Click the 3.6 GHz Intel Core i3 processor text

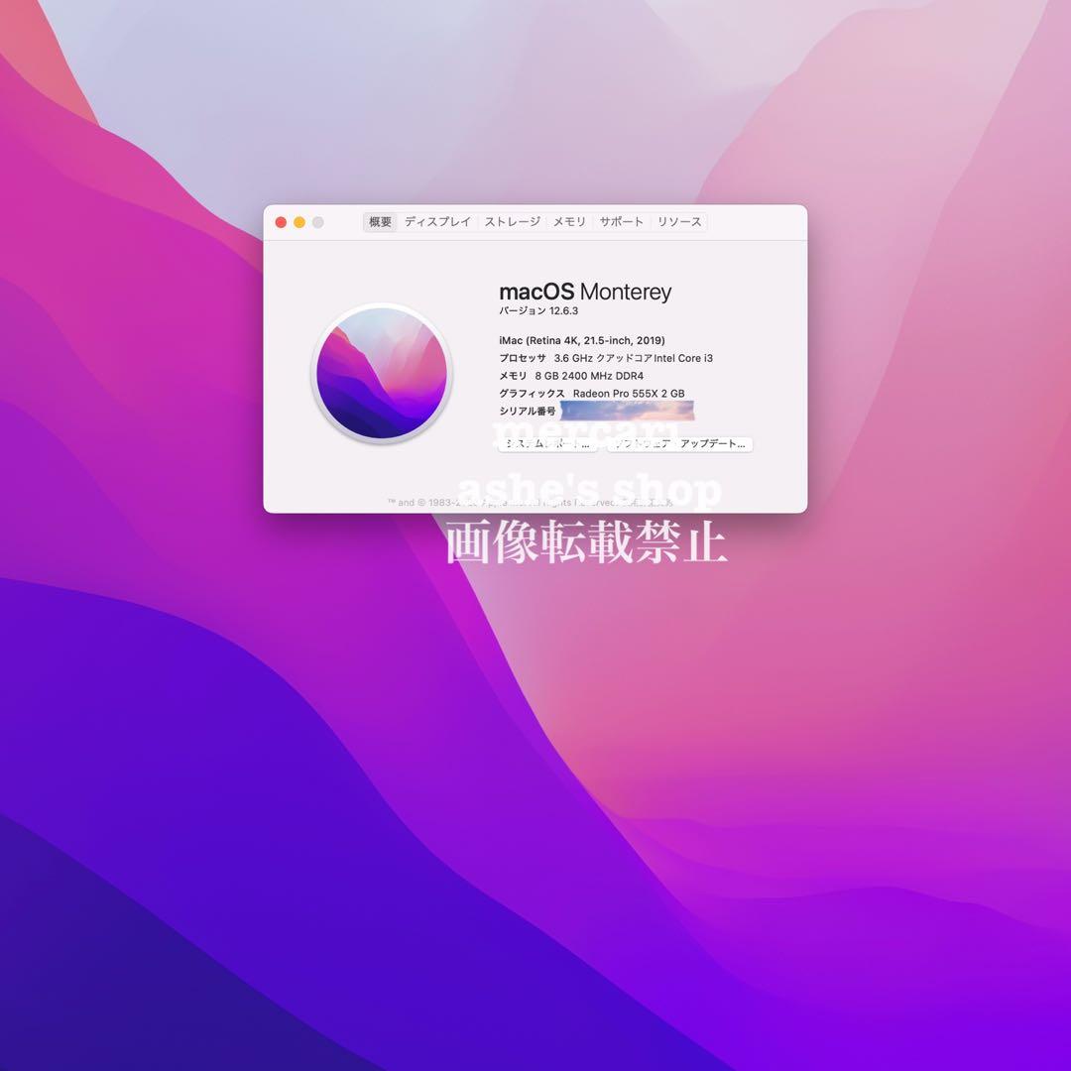click(605, 358)
